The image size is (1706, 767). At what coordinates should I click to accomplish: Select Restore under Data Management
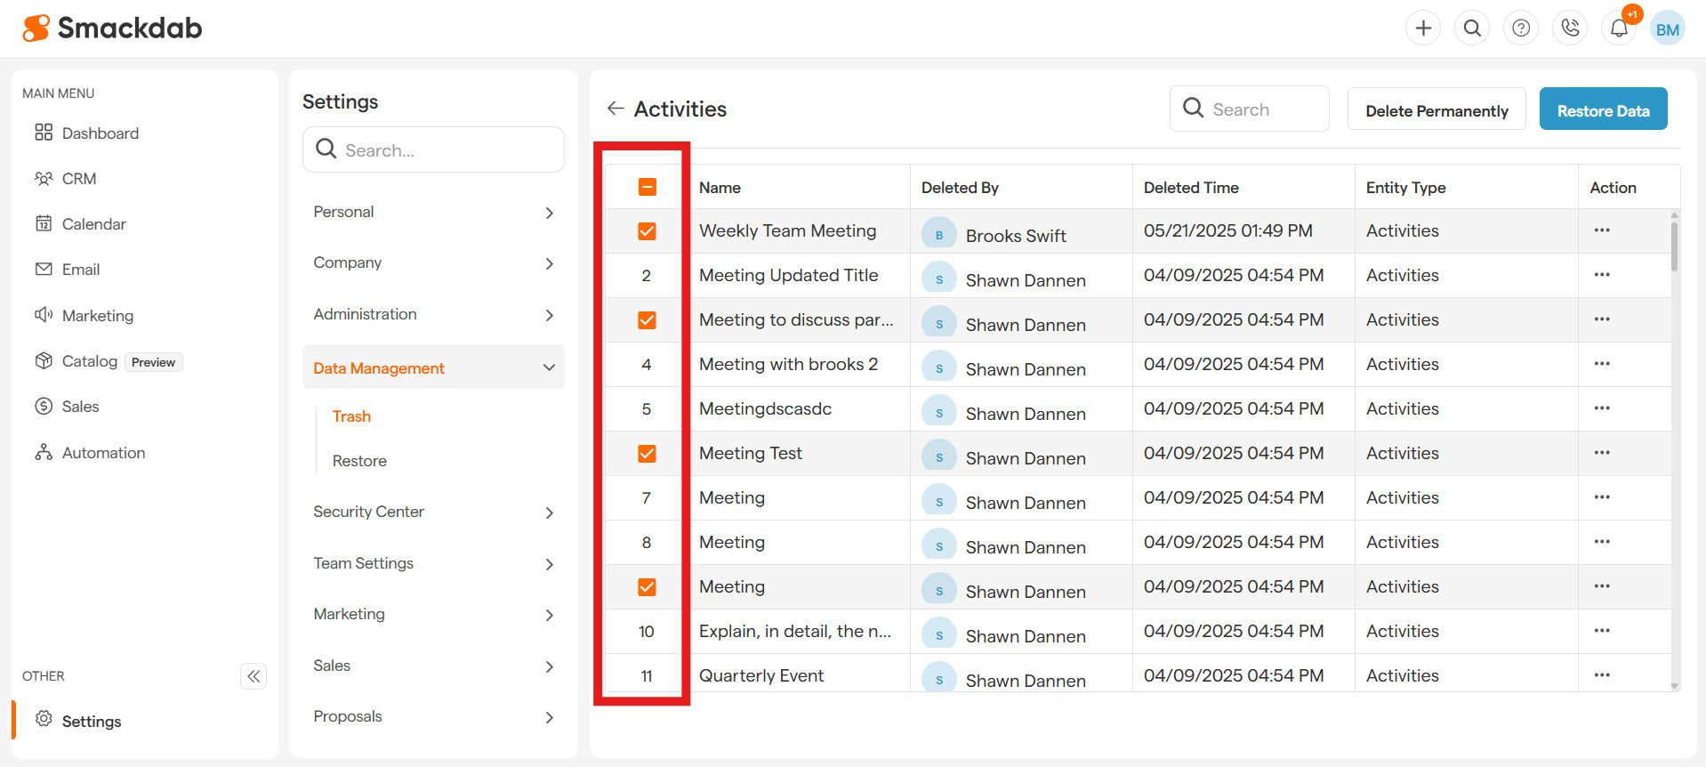point(359,461)
